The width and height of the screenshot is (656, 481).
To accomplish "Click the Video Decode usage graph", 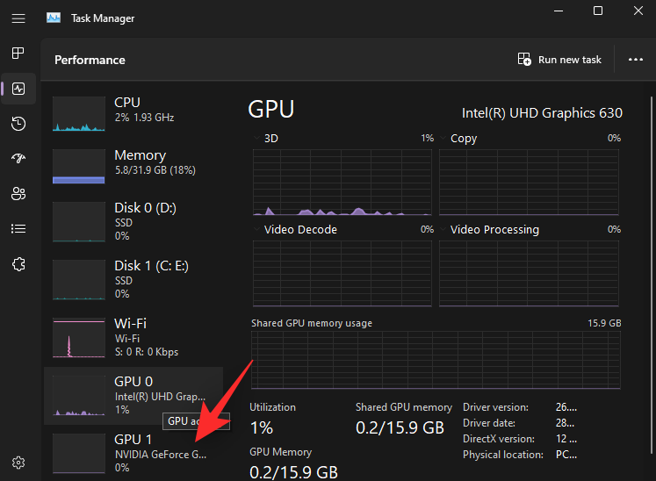I will coord(342,274).
